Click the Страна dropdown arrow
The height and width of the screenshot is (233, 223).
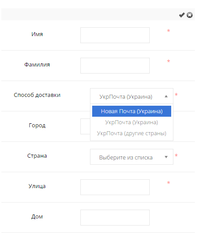click(166, 157)
